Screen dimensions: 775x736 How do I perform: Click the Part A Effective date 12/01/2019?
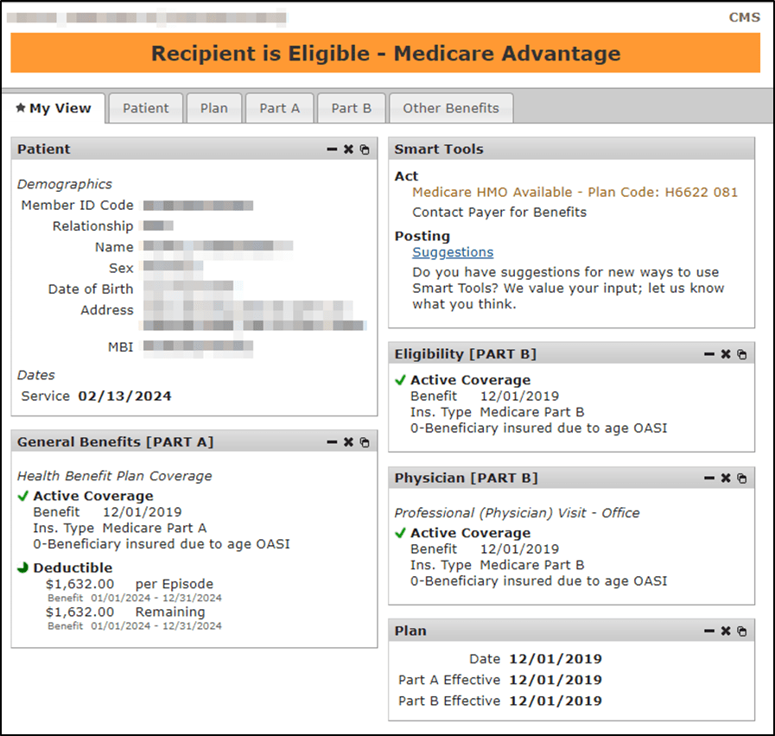[x=556, y=680]
